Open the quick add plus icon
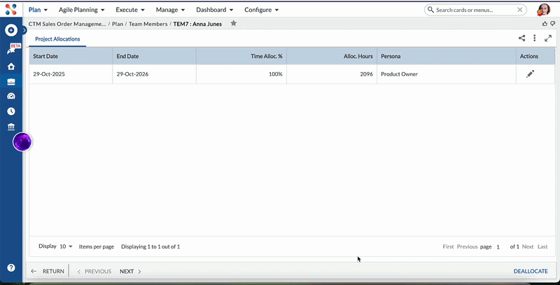Image resolution: width=560 pixels, height=285 pixels. (11, 30)
